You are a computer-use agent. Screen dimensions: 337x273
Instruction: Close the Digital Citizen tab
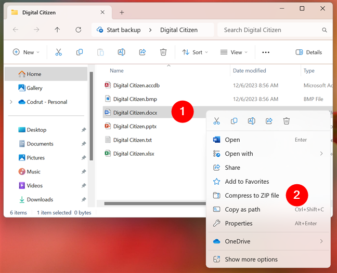coord(102,12)
